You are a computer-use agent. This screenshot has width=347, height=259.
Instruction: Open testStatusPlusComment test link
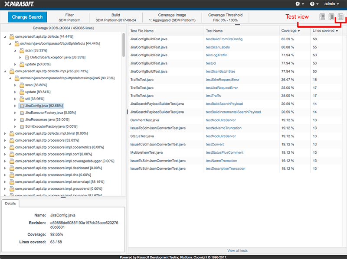225,152
